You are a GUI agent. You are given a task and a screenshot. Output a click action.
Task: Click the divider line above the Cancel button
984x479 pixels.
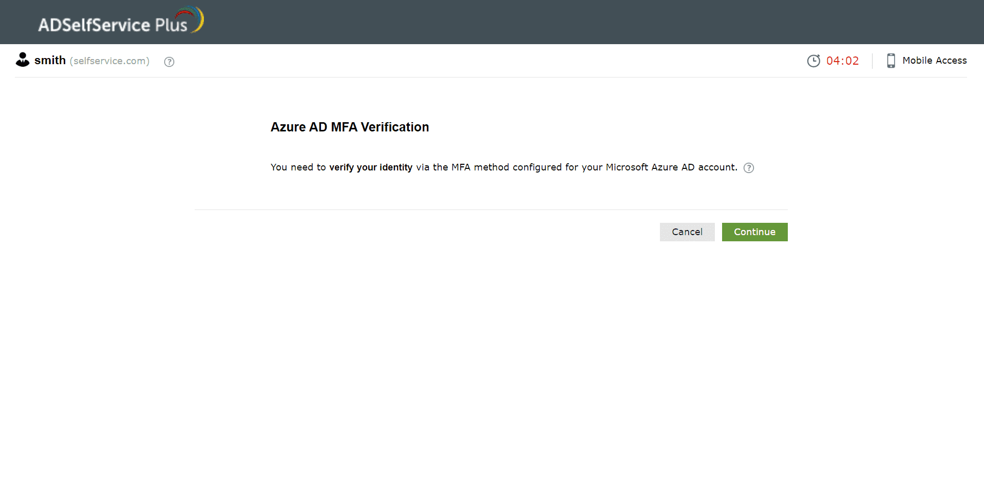click(490, 209)
